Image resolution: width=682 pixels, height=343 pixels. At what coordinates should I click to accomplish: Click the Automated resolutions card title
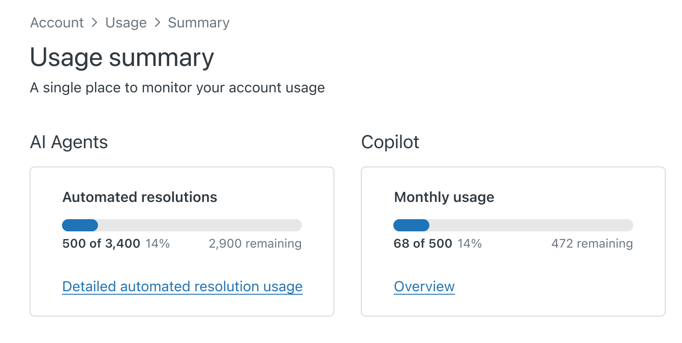pos(140,197)
